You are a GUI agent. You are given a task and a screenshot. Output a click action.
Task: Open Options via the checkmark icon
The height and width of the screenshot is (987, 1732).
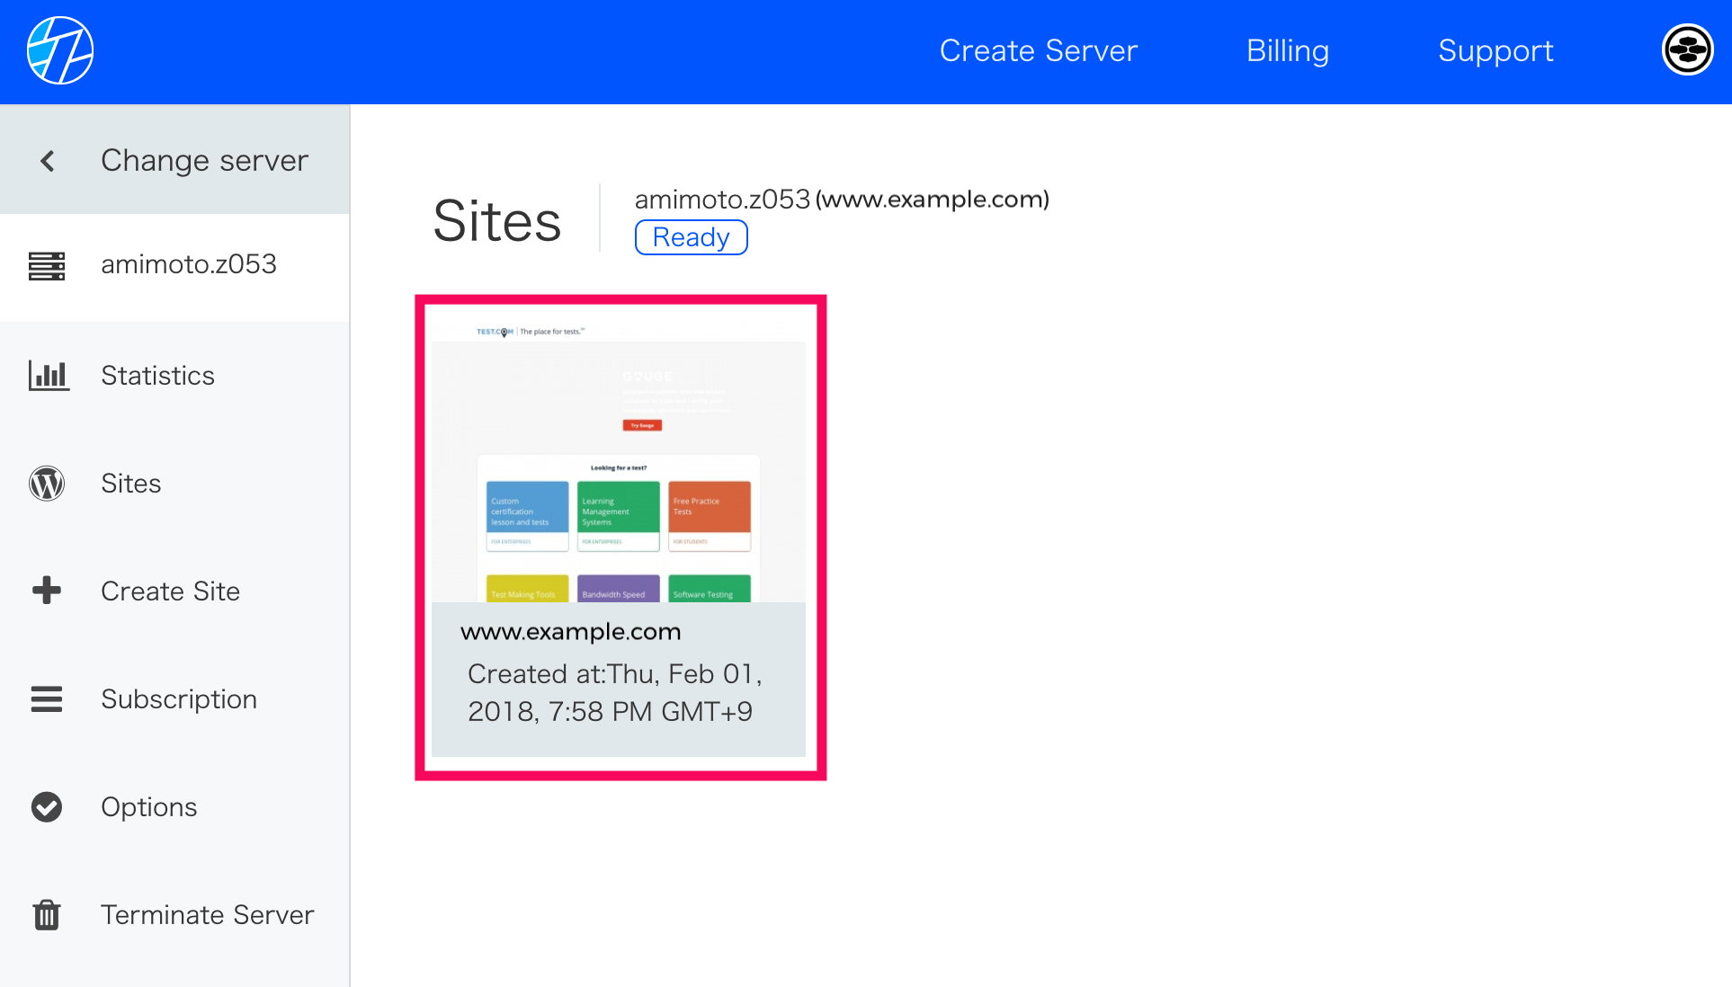pos(47,807)
